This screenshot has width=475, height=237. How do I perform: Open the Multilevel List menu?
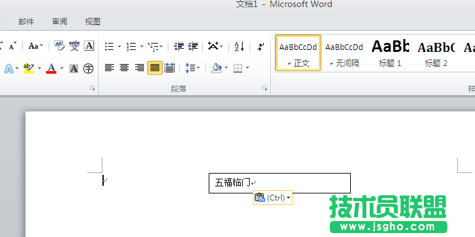pos(155,46)
